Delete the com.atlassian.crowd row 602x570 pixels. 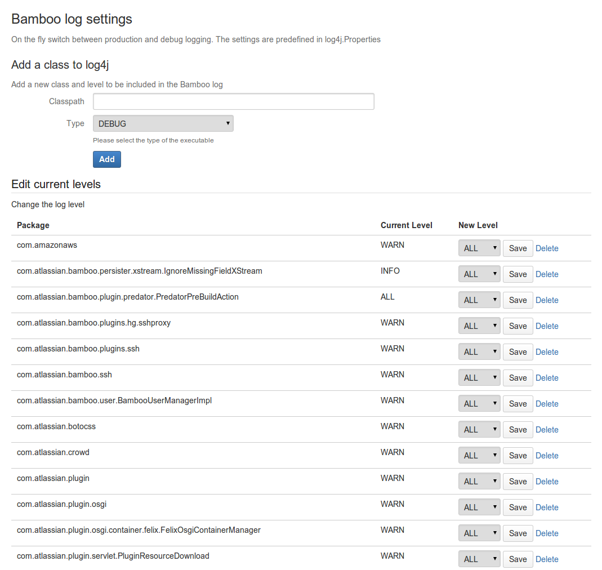[x=547, y=456]
